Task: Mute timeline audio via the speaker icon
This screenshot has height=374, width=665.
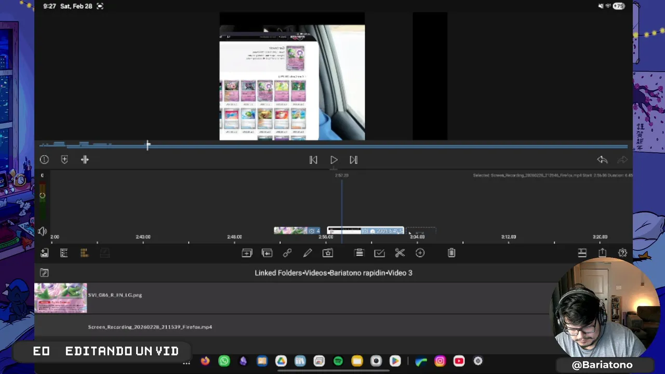Action: 43,231
